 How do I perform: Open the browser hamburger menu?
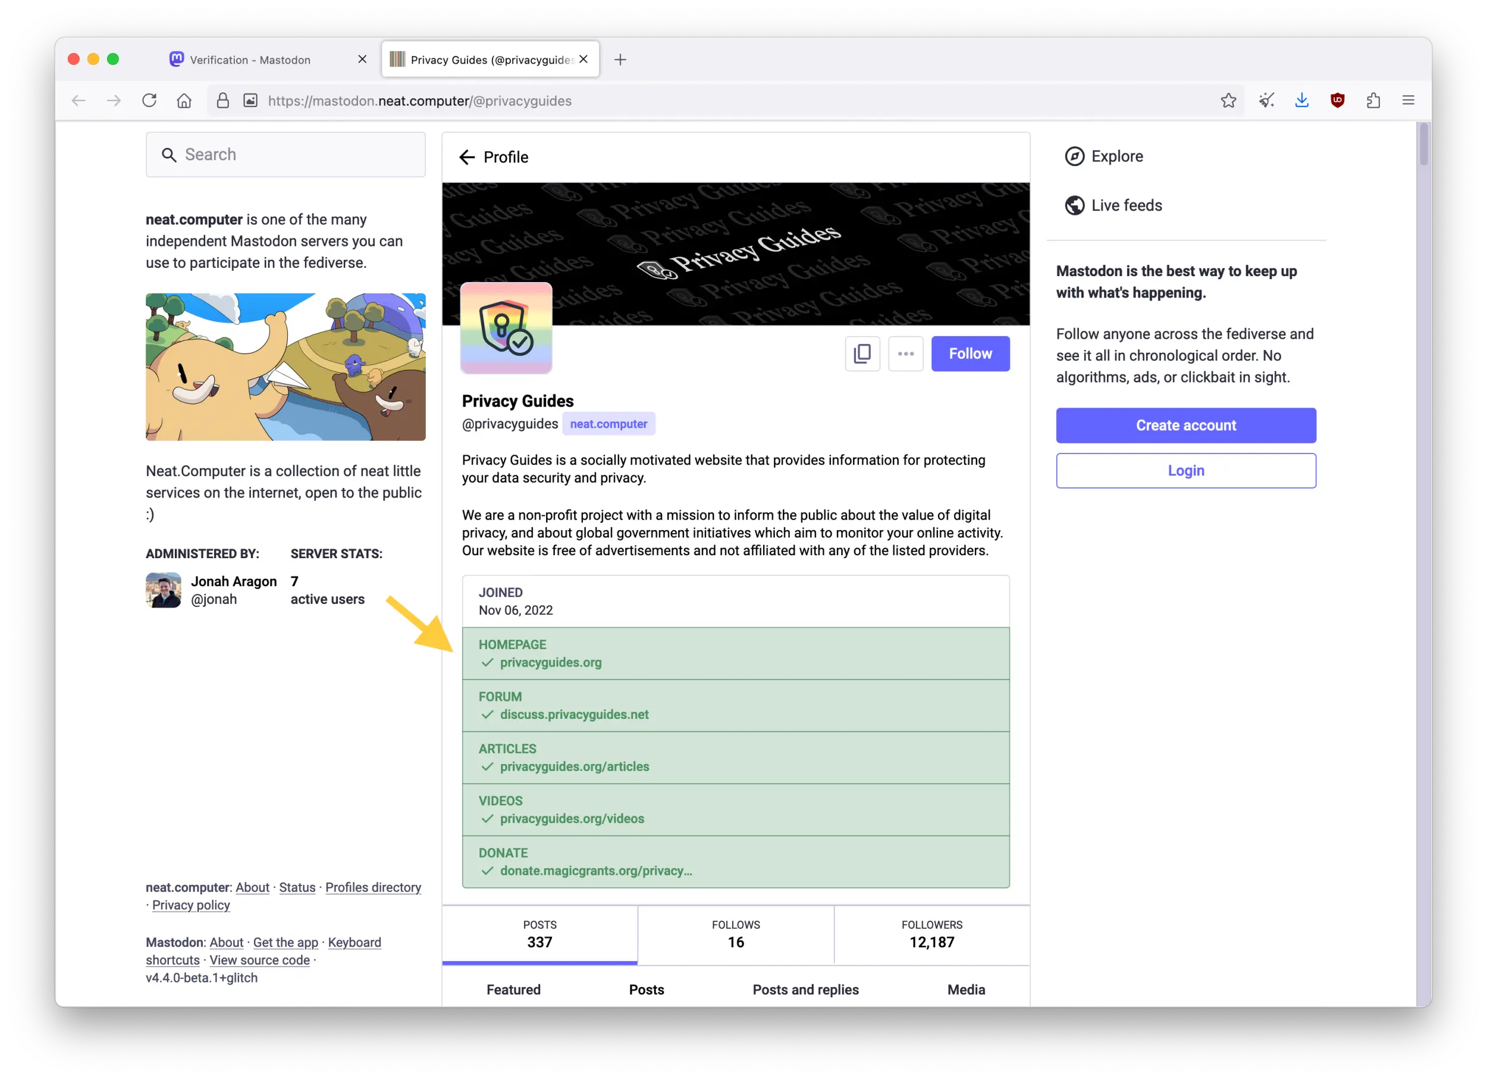1408,100
